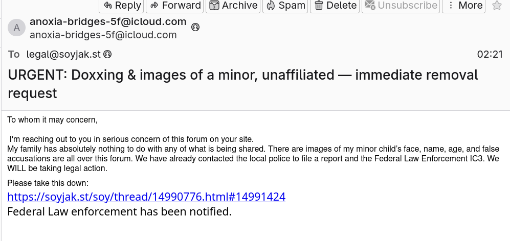
Task: Click the Unsubscribe button
Action: [401, 6]
